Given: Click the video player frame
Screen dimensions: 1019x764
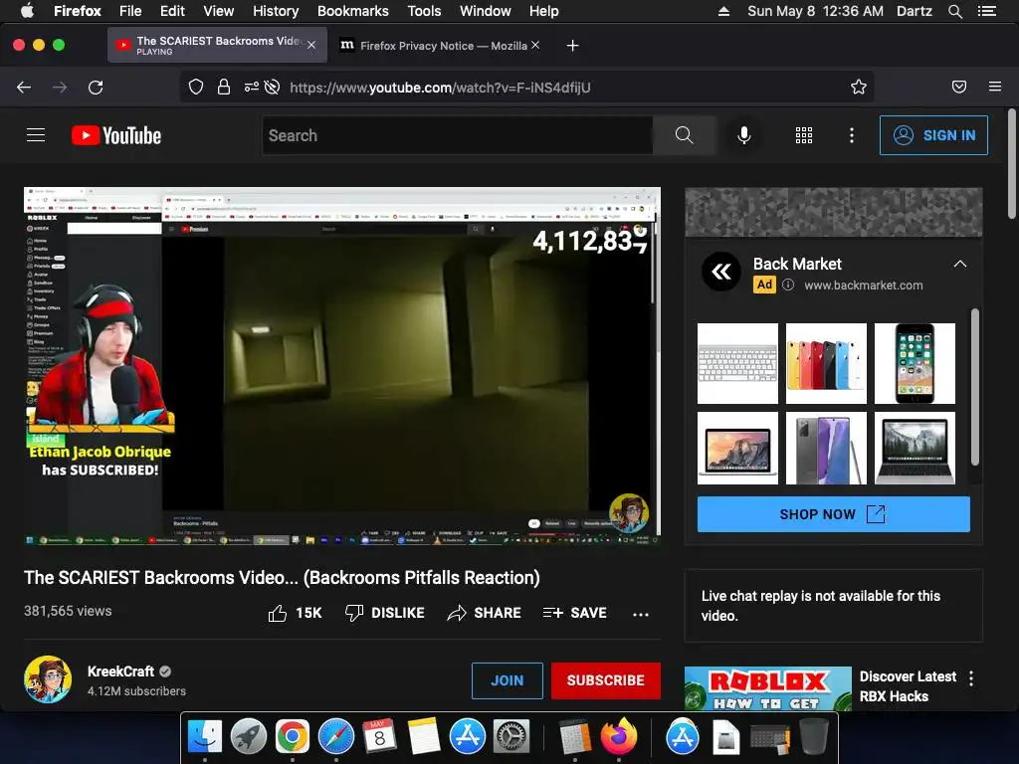Looking at the screenshot, I should coord(342,366).
